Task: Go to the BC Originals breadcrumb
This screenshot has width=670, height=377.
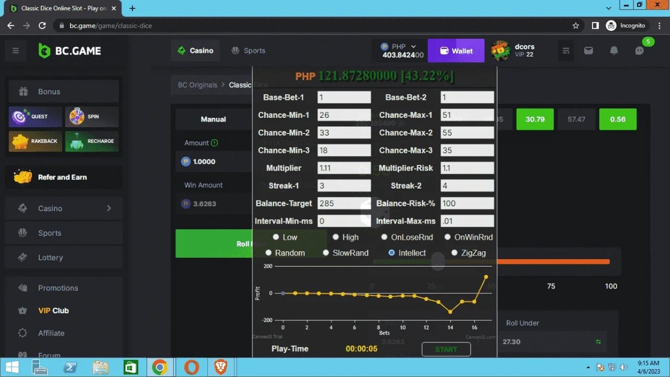Action: pyautogui.click(x=197, y=85)
